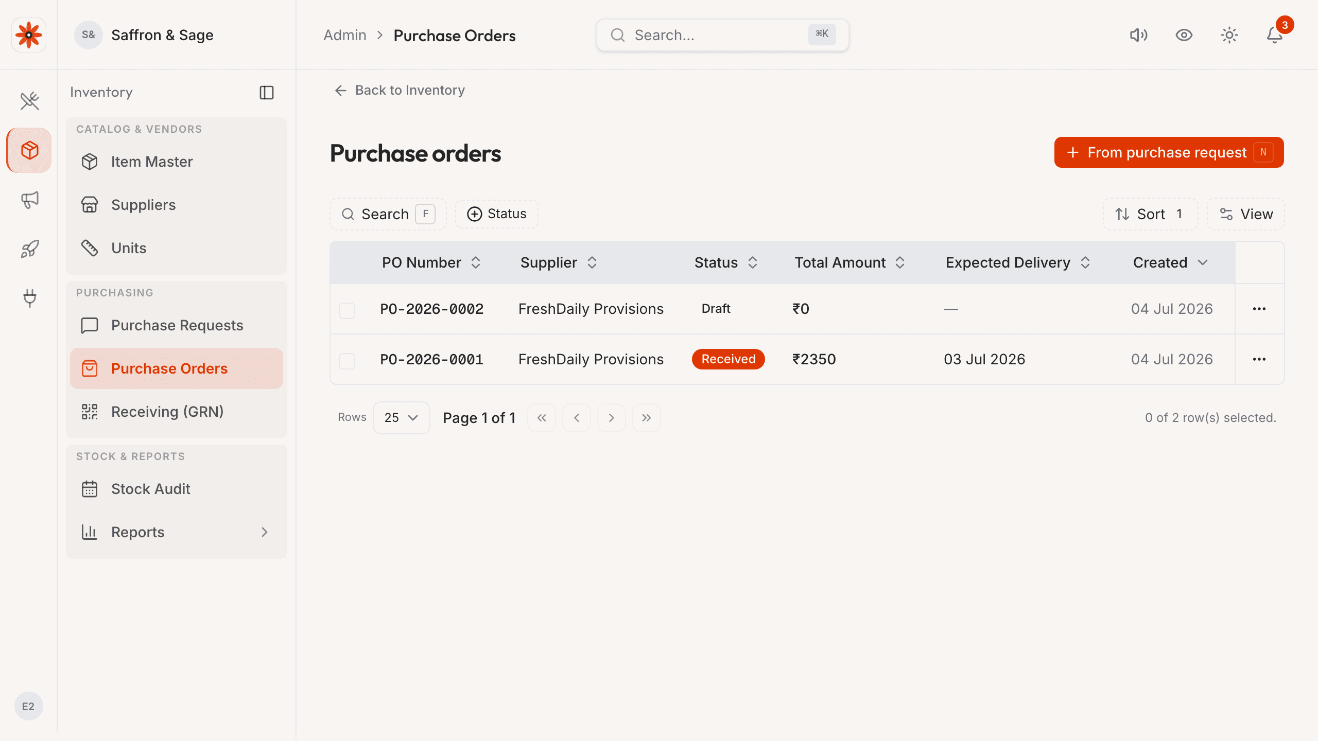The height and width of the screenshot is (741, 1318).
Task: Open Purchase Requests in the sidebar
Action: tap(177, 325)
